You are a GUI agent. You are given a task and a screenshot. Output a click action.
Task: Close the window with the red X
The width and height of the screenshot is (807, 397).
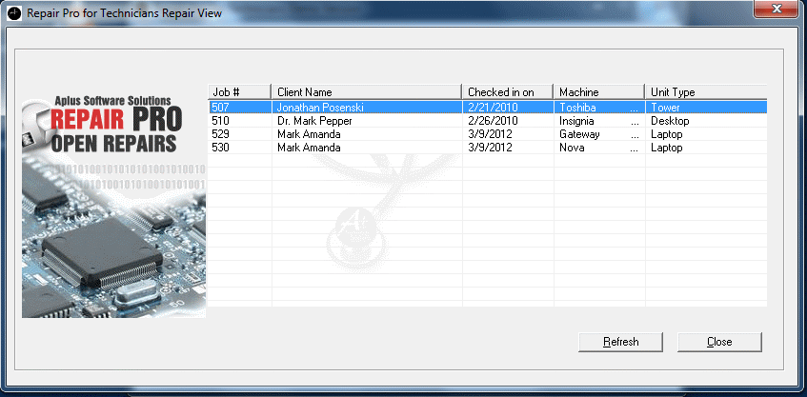click(777, 8)
